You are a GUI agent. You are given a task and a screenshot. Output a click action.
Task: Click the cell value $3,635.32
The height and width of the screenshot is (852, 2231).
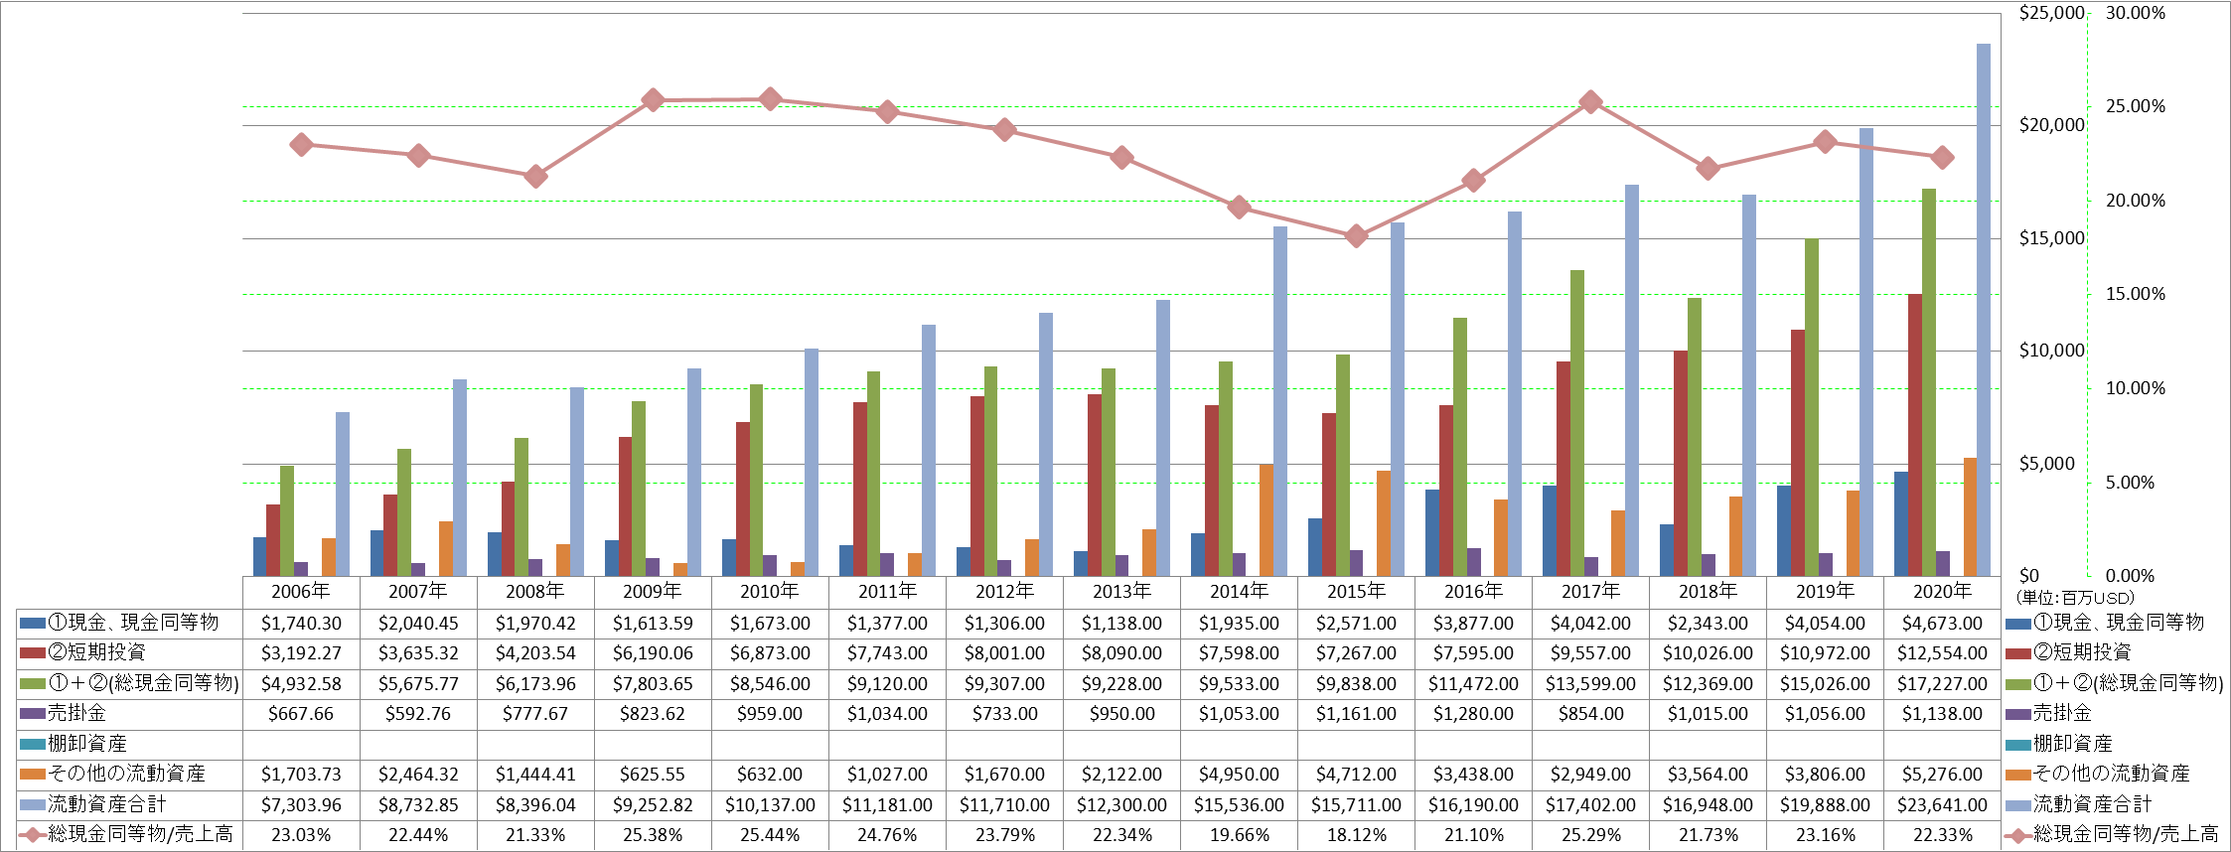(x=418, y=653)
